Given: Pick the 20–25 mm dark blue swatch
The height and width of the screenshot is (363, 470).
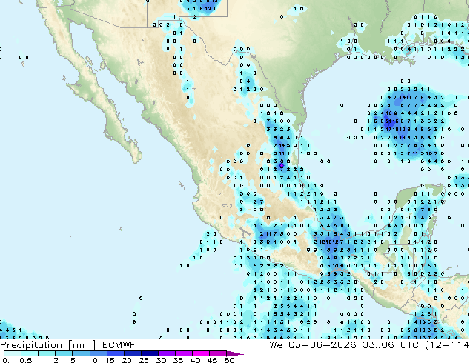Looking at the screenshot, I should coord(133,353).
